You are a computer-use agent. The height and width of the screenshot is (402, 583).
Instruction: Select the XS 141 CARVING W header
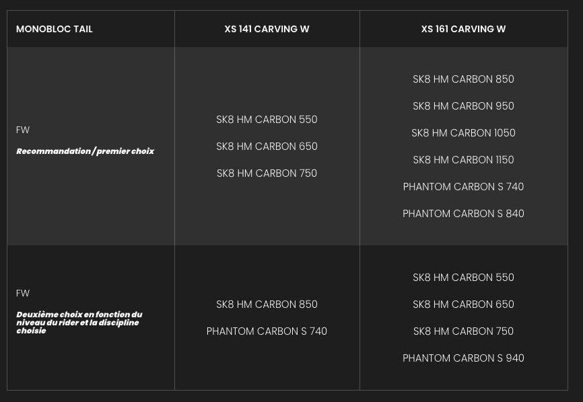[267, 29]
